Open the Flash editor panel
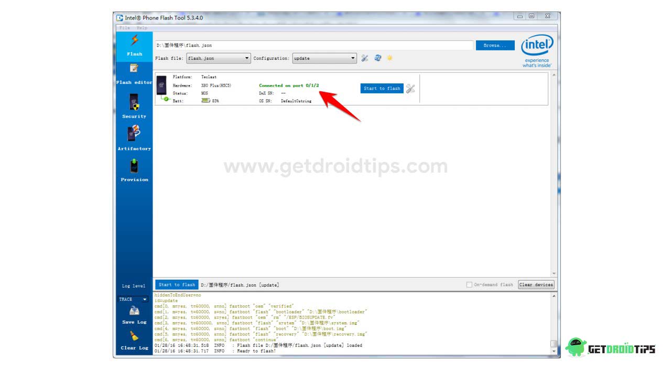This screenshot has height=371, width=672. (134, 74)
